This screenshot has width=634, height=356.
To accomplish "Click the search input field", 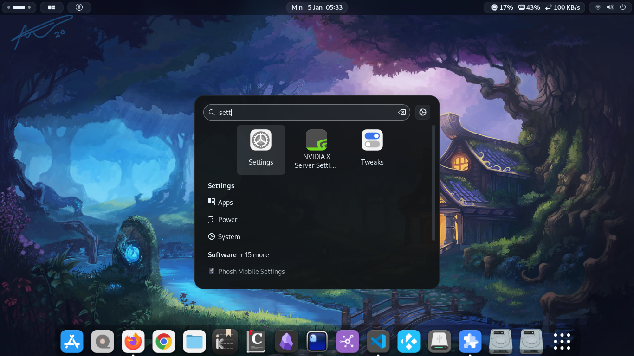I will pos(307,112).
